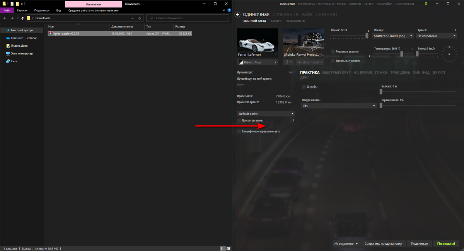This screenshot has height=251, width=464.
Task: Click the green Поехали! button
Action: coord(445,244)
